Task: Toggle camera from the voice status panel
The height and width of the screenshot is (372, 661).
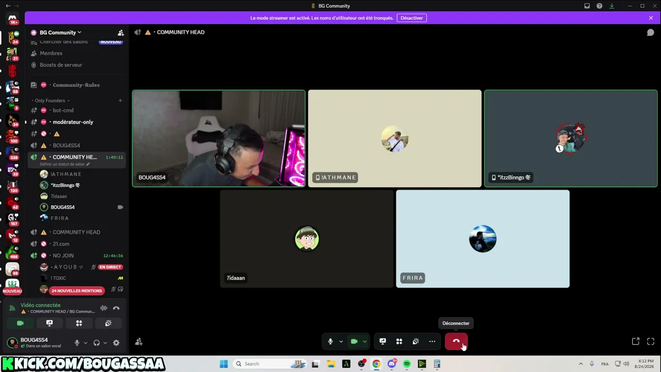Action: (x=20, y=323)
